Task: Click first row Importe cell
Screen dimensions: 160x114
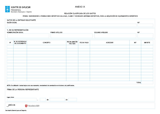Action: pyautogui.click(x=147, y=46)
